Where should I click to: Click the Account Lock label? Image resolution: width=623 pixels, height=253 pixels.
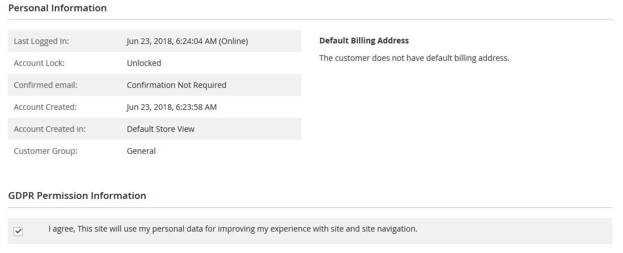coord(39,63)
